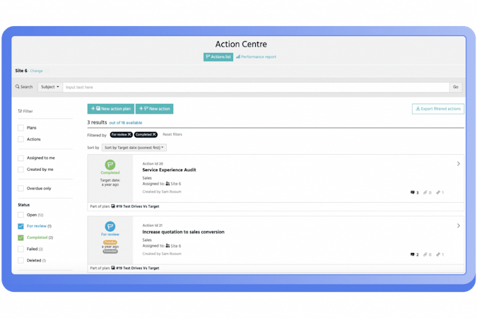Enable Assigned to me filter
477x318 pixels.
coord(20,158)
